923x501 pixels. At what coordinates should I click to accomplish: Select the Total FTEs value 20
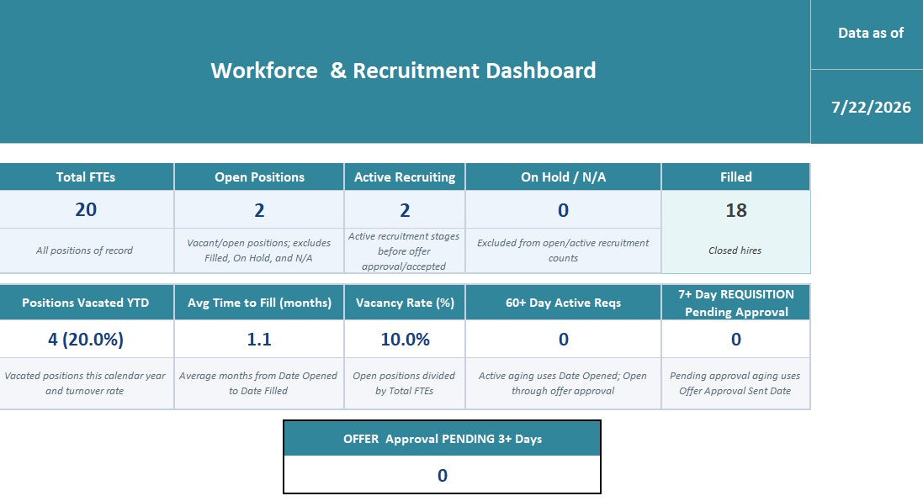(86, 209)
